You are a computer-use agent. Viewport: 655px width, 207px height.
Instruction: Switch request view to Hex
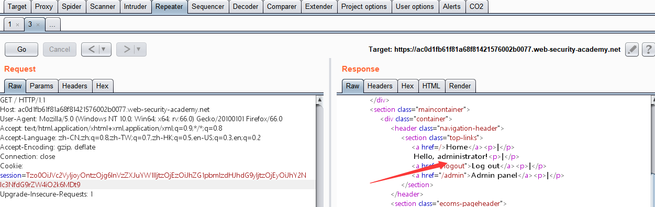pyautogui.click(x=103, y=86)
